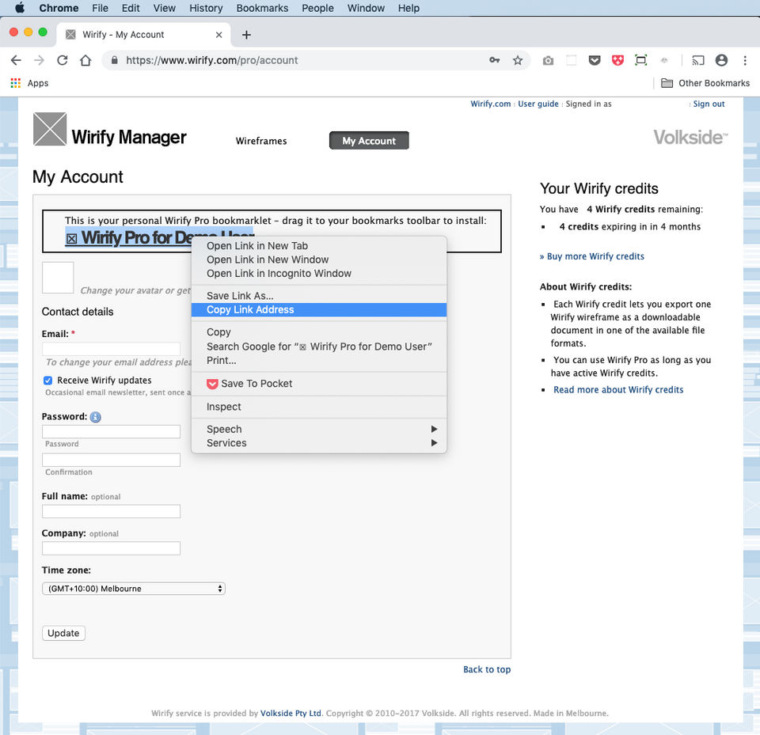Image resolution: width=760 pixels, height=735 pixels.
Task: Select Print... in context menu
Action: click(319, 361)
